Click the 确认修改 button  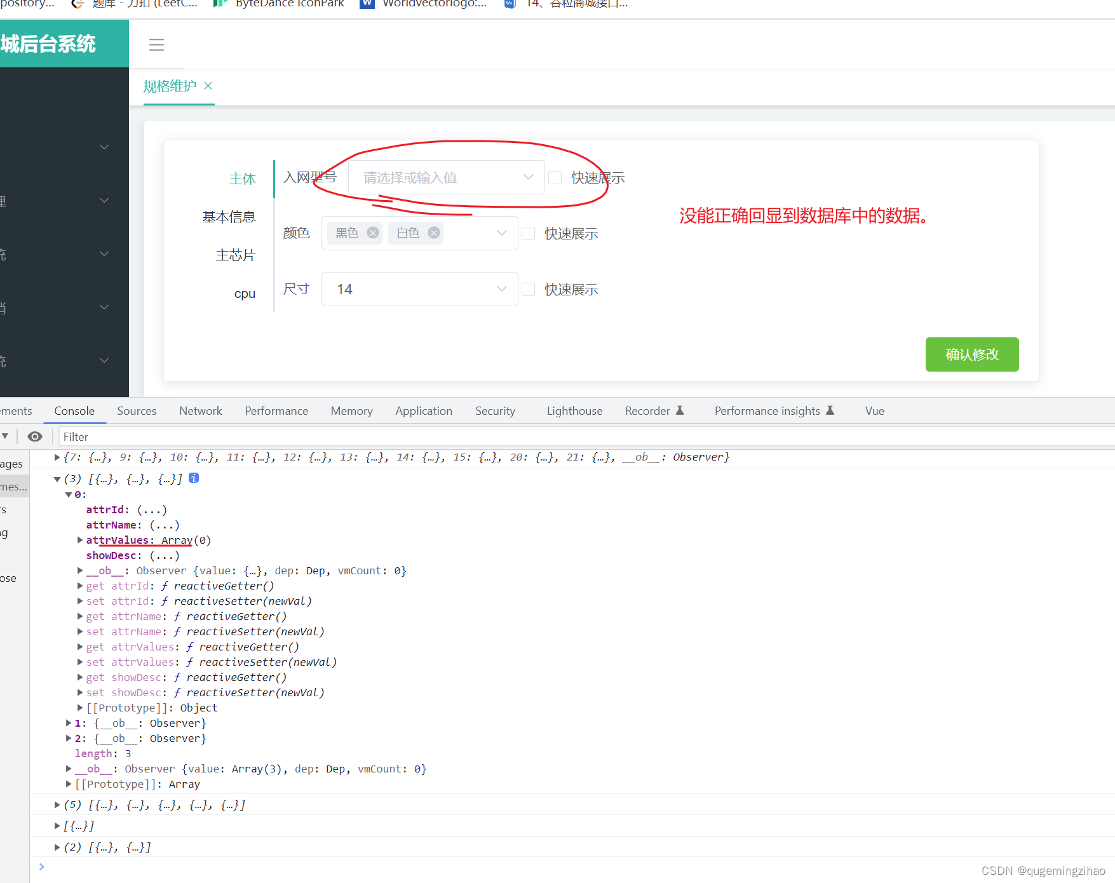click(x=972, y=354)
